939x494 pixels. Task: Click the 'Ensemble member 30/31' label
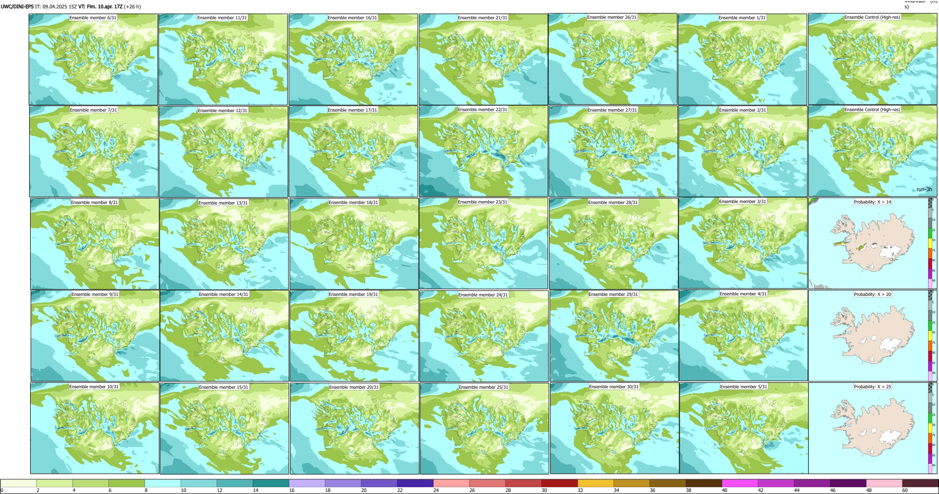click(x=614, y=387)
